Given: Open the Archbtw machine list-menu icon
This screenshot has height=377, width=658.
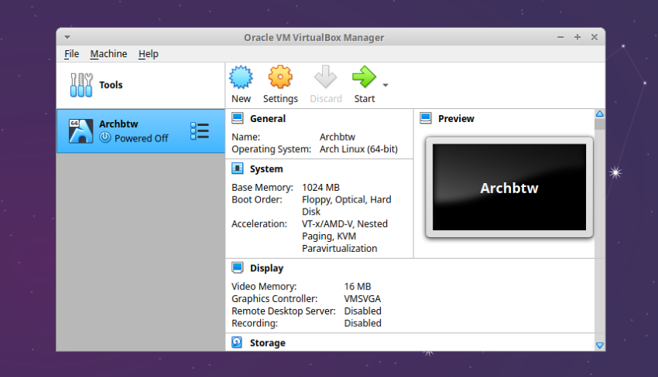Looking at the screenshot, I should 199,131.
